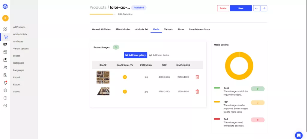
Task: Switch to the Variants tab
Action: click(x=168, y=29)
